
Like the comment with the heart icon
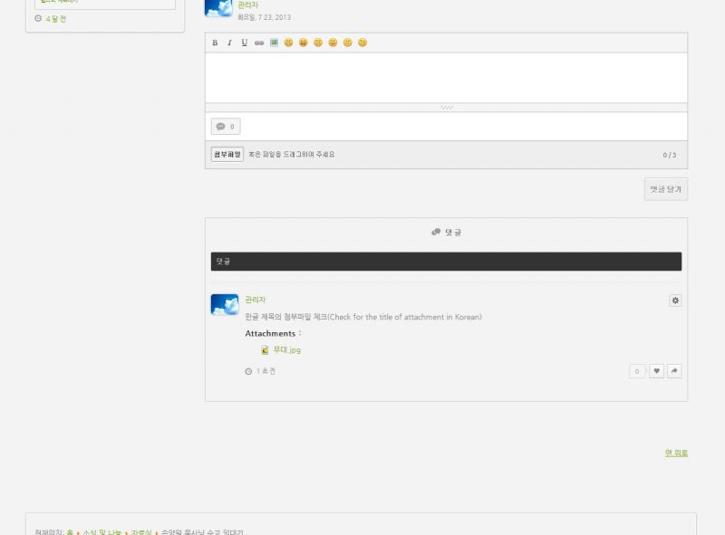click(x=656, y=371)
